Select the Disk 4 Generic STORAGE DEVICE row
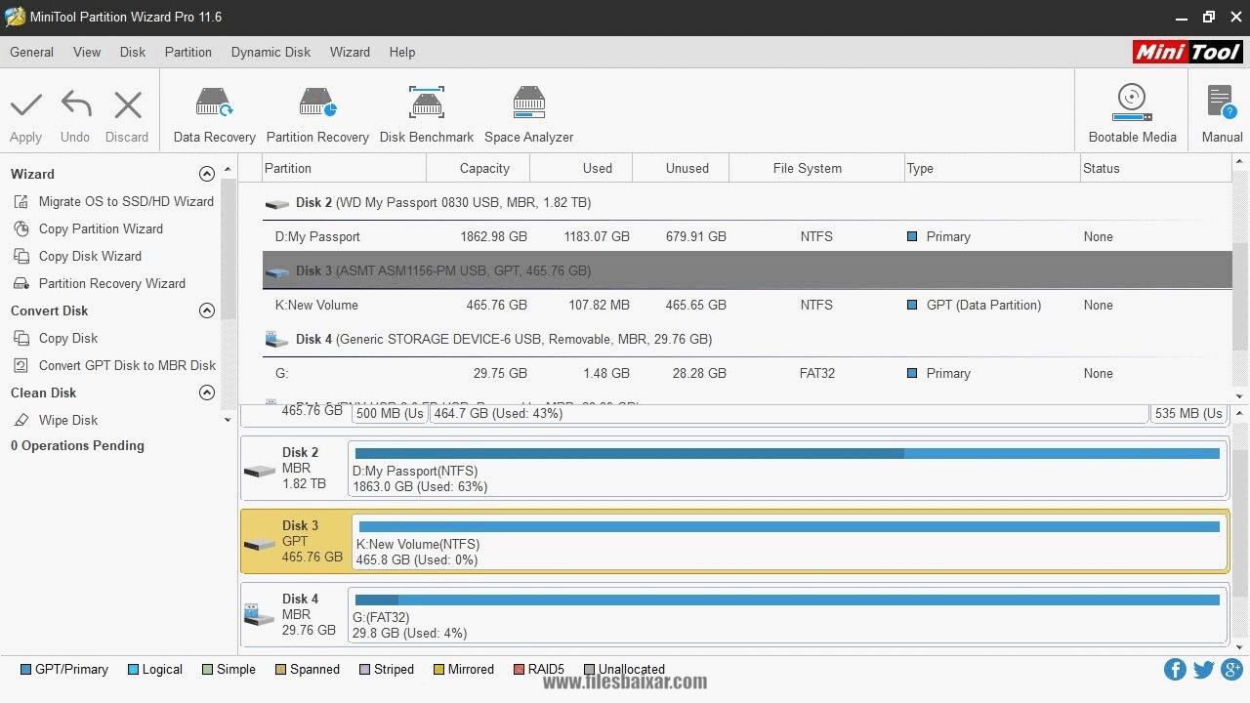1250x703 pixels. [747, 339]
